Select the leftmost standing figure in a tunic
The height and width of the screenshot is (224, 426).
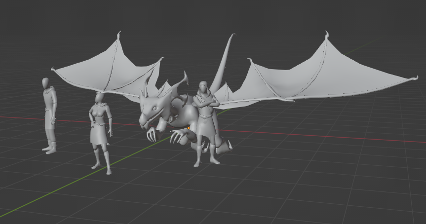[x=50, y=116]
